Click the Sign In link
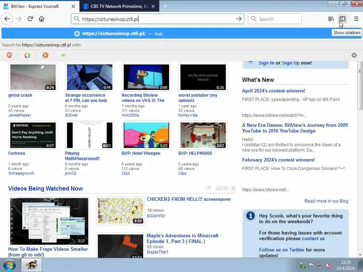 click(x=267, y=63)
